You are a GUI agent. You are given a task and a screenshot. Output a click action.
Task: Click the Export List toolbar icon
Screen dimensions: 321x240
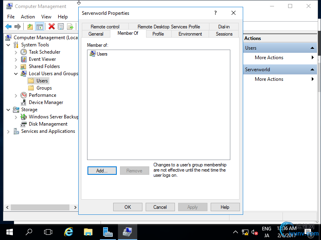70,26
